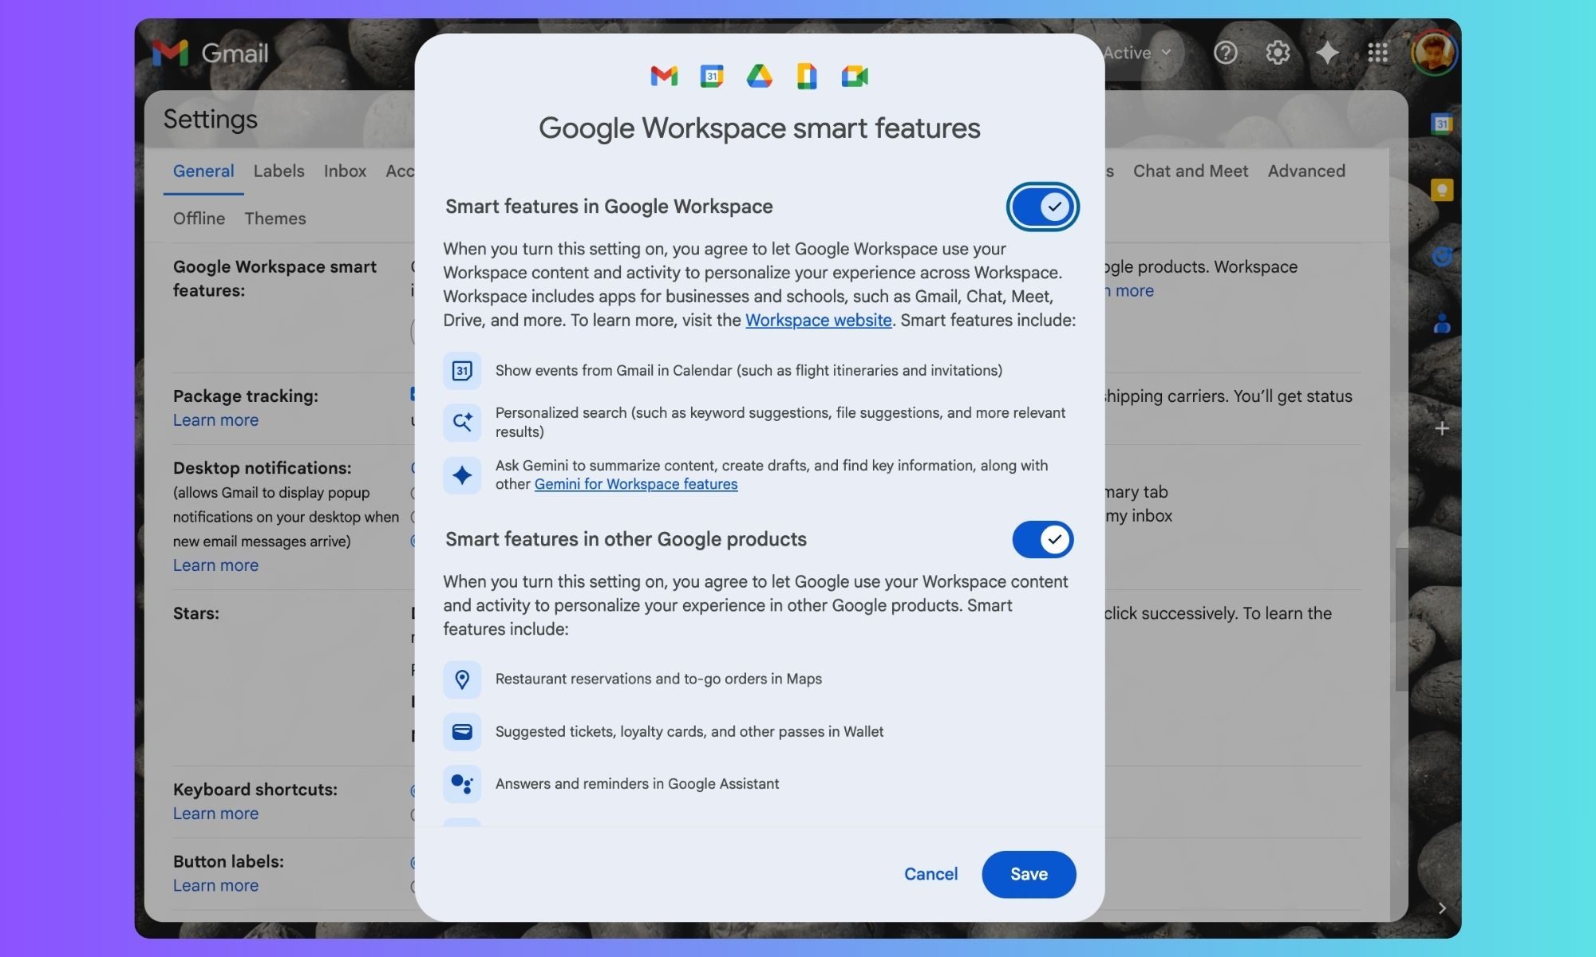The width and height of the screenshot is (1596, 957).
Task: Open the Google apps grid launcher
Action: click(1378, 53)
